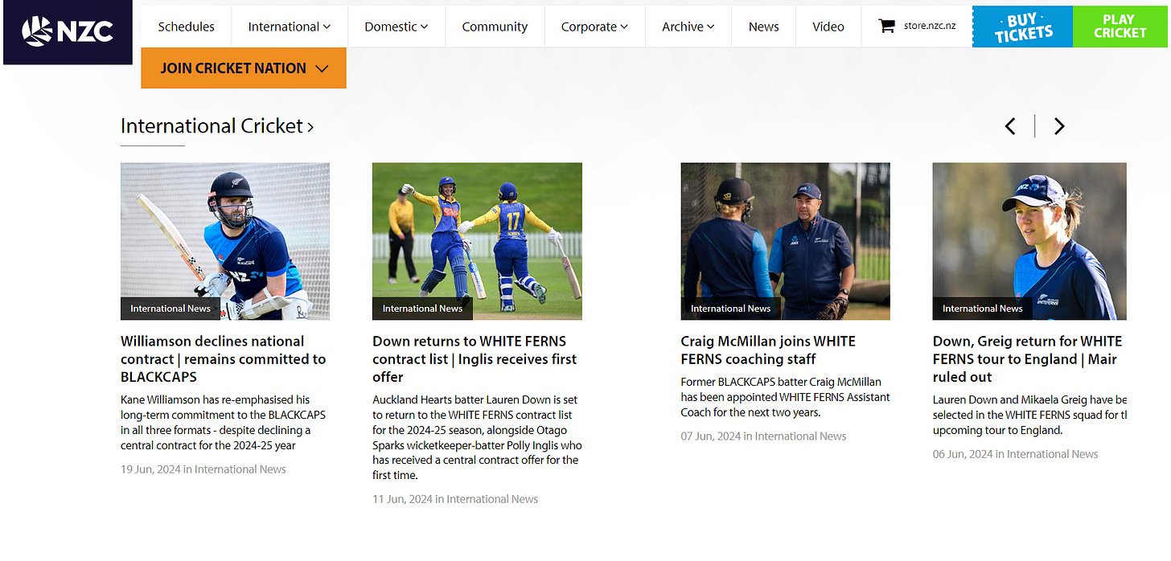Click the two batters celebrating thumbnail

tap(477, 241)
